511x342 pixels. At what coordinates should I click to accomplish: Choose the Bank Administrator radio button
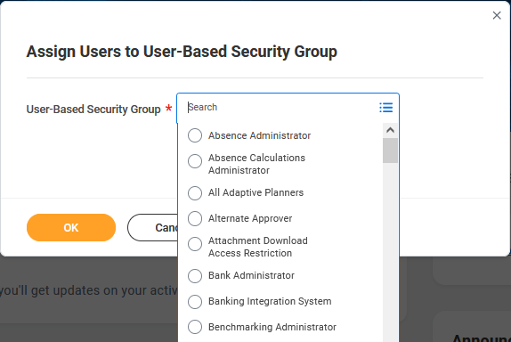click(x=195, y=276)
